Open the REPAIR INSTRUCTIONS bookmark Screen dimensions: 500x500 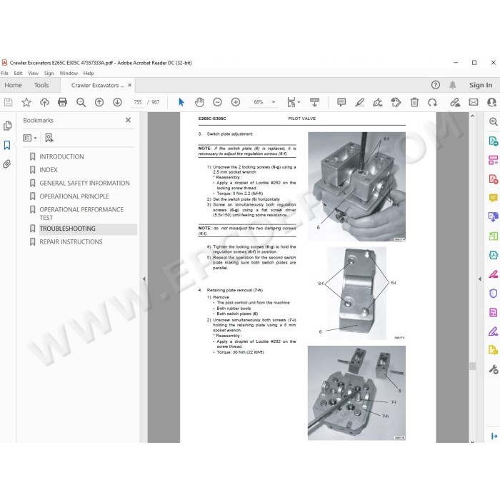[71, 241]
